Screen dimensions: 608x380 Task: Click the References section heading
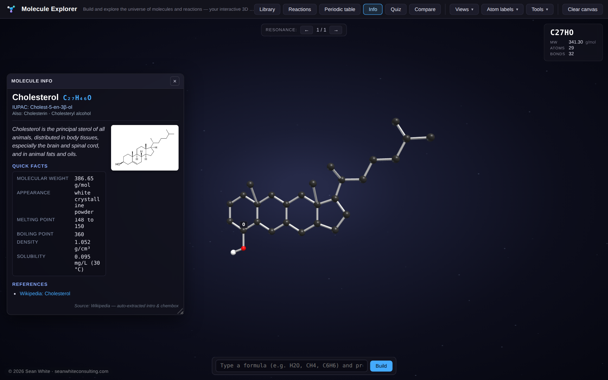(x=30, y=284)
